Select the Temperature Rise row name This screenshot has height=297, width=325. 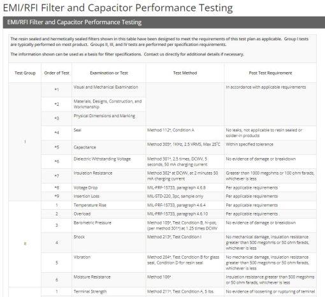point(90,205)
